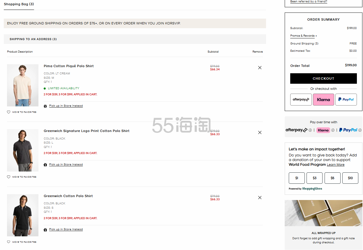
Task: Open PayPal info icon in Pay over time
Action: 360,130
